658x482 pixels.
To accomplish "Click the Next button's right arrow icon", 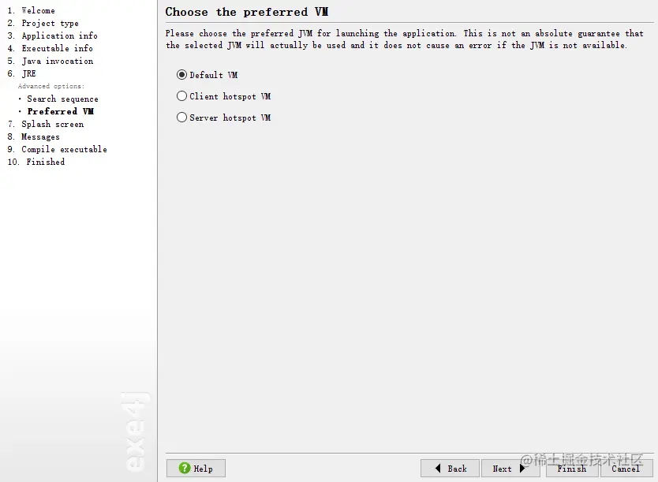I will (522, 468).
